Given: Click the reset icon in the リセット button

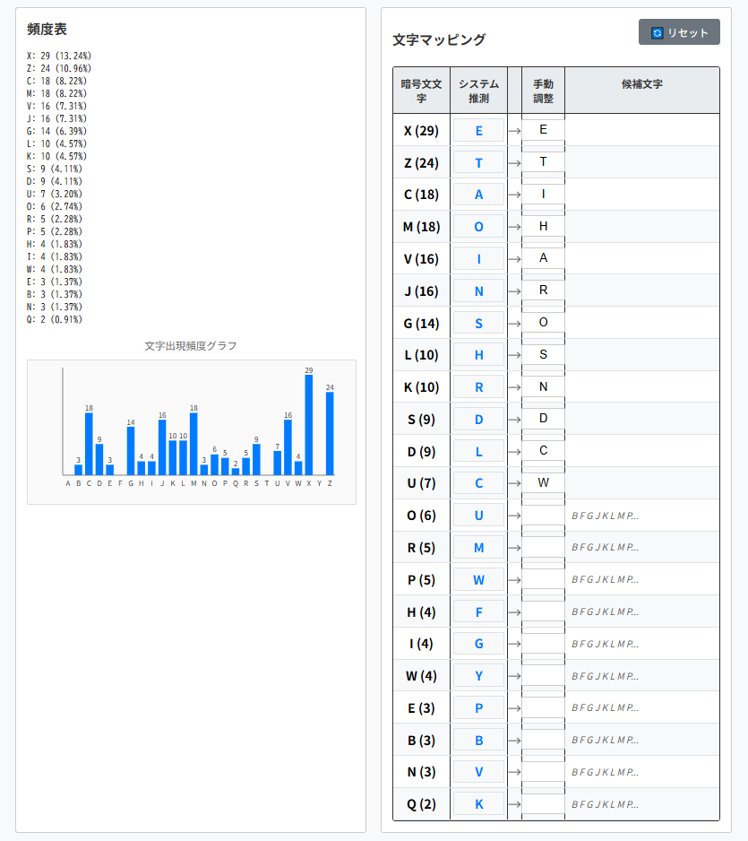Looking at the screenshot, I should coord(658,32).
